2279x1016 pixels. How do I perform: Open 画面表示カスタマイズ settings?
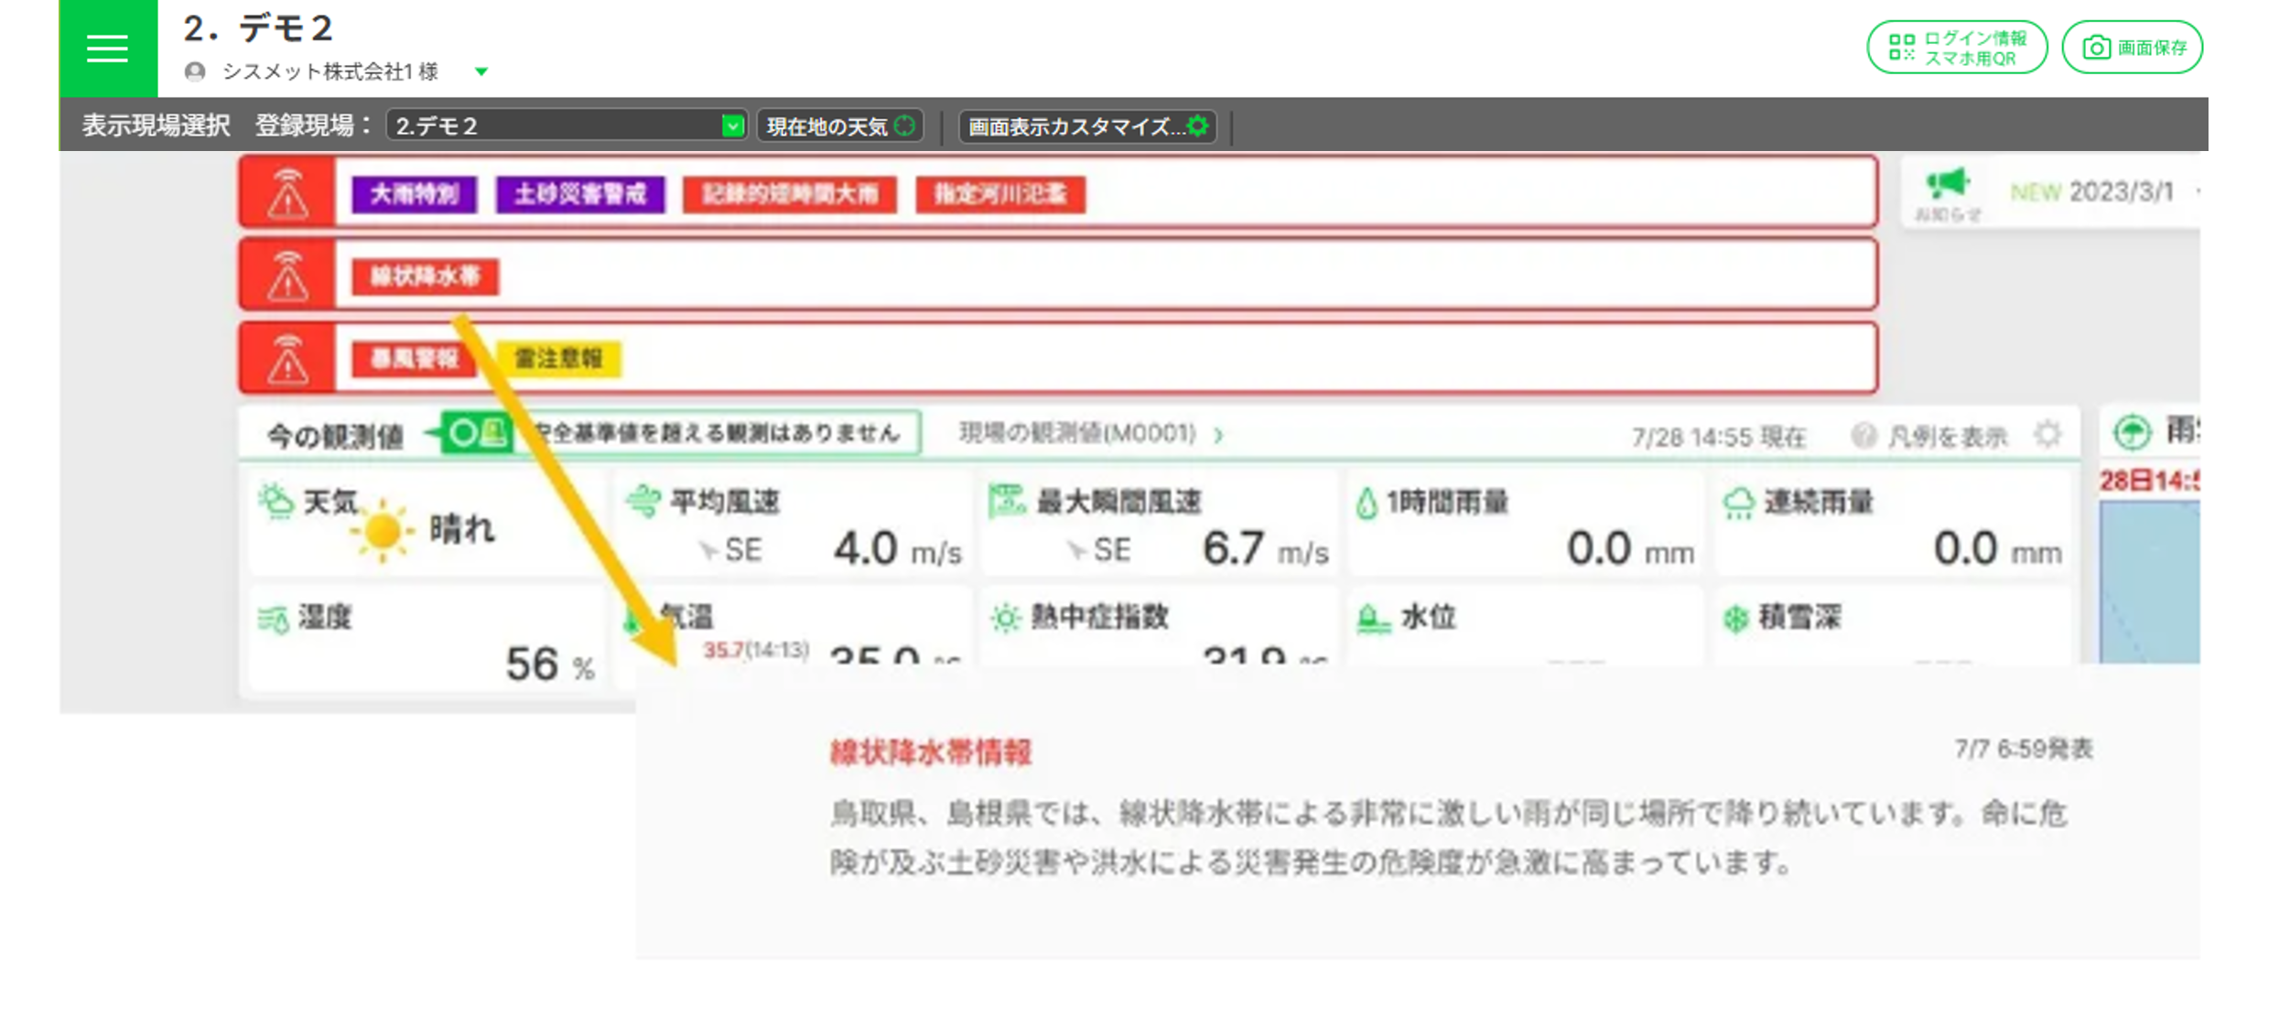point(1087,126)
